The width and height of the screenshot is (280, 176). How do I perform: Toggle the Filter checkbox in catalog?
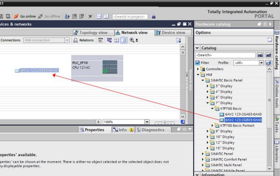[x=197, y=63]
